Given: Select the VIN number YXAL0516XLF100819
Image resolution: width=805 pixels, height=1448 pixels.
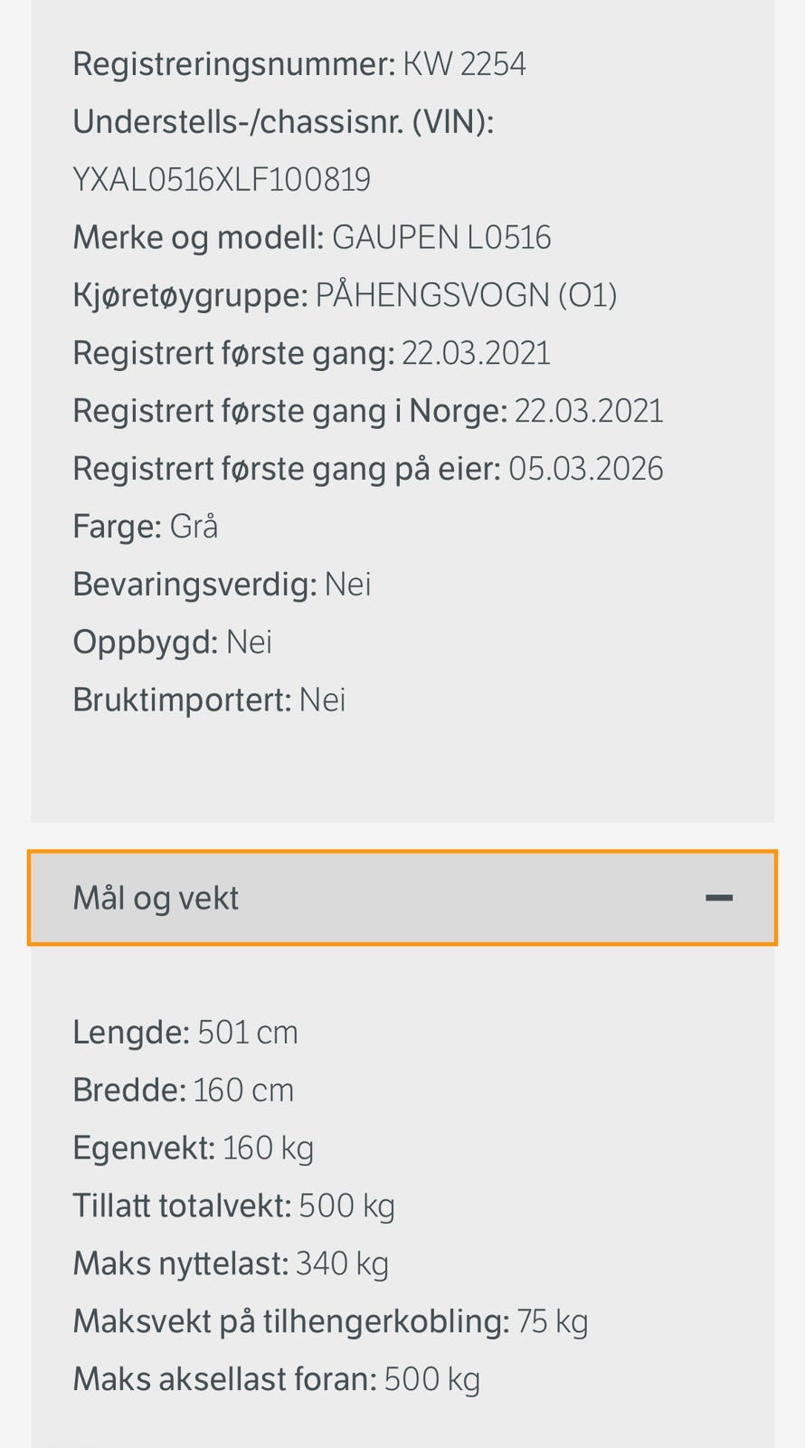Looking at the screenshot, I should point(222,180).
